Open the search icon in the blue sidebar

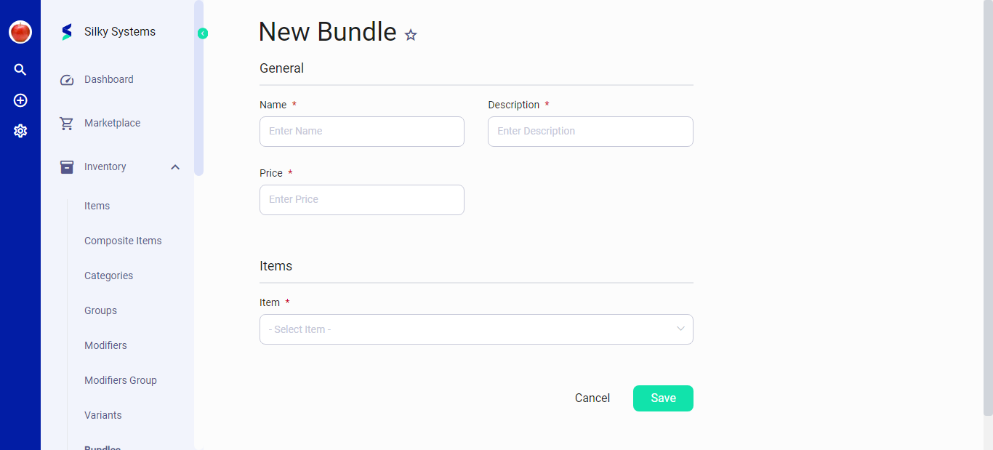[20, 69]
